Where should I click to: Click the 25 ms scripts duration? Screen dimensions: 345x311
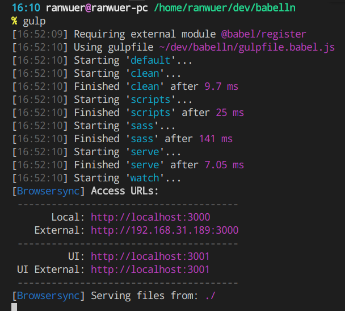coord(230,113)
